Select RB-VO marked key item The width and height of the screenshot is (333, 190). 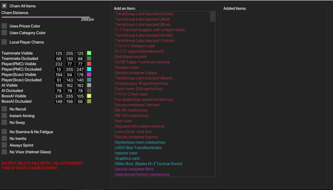point(132,115)
